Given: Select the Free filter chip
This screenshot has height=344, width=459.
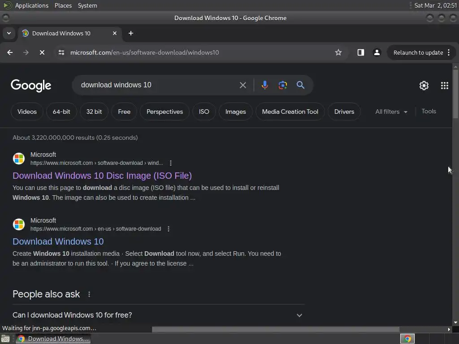Looking at the screenshot, I should coord(124,112).
